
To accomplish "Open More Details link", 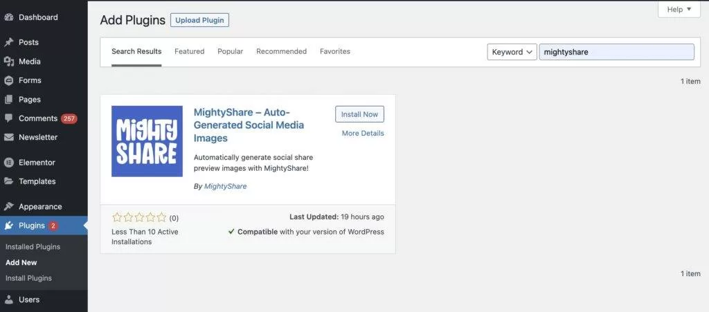I will (x=363, y=134).
